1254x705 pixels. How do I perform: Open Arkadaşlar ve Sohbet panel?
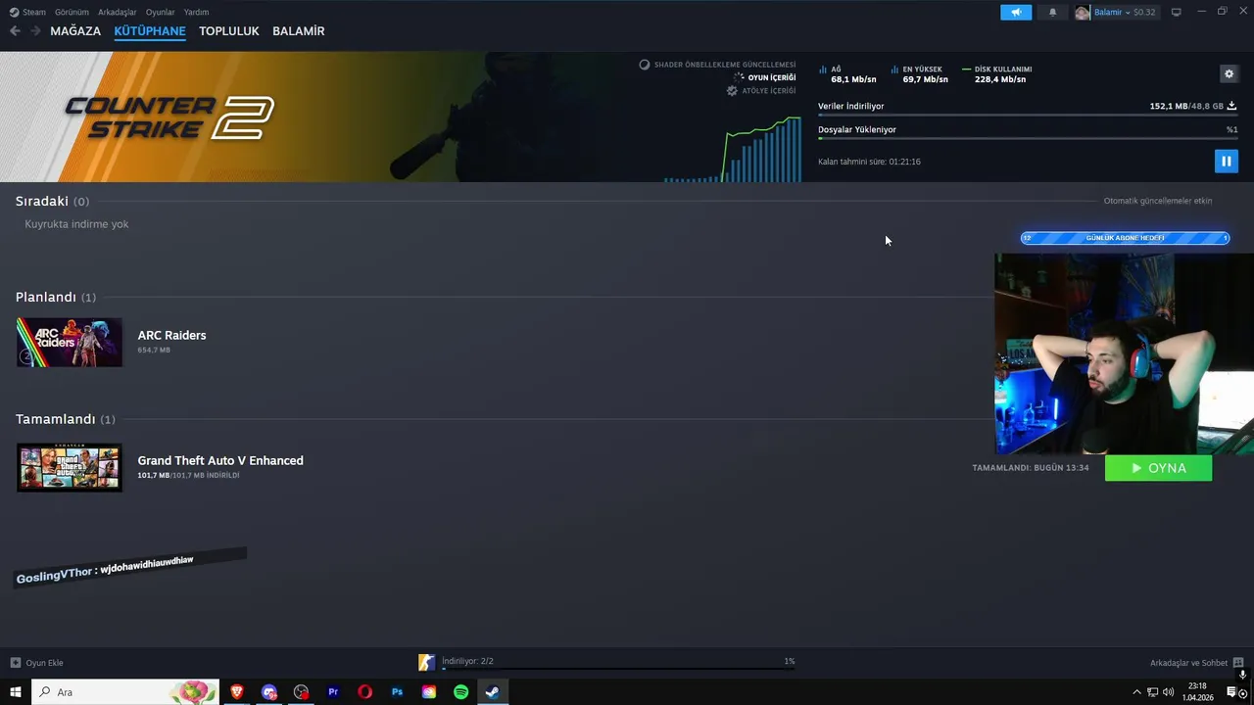coord(1196,663)
